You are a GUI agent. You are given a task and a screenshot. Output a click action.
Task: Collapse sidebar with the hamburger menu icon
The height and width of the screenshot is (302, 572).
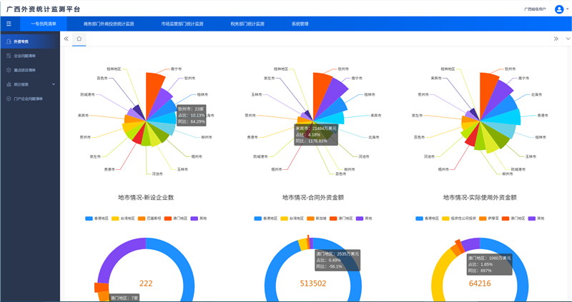9,24
